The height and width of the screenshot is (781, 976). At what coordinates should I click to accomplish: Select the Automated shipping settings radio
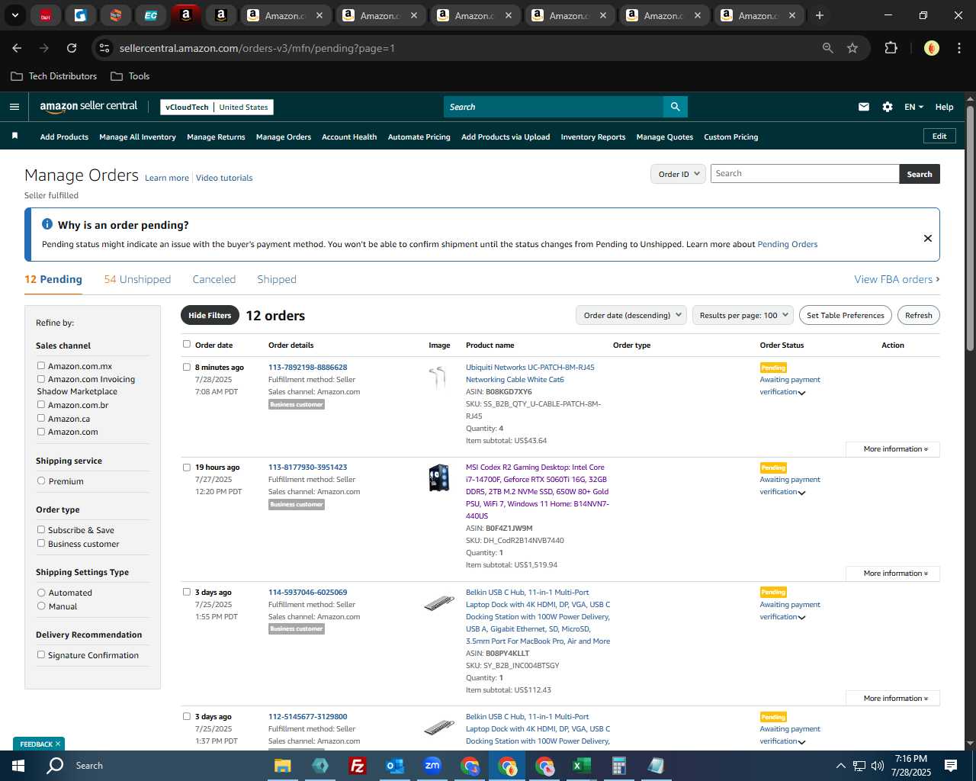[41, 593]
